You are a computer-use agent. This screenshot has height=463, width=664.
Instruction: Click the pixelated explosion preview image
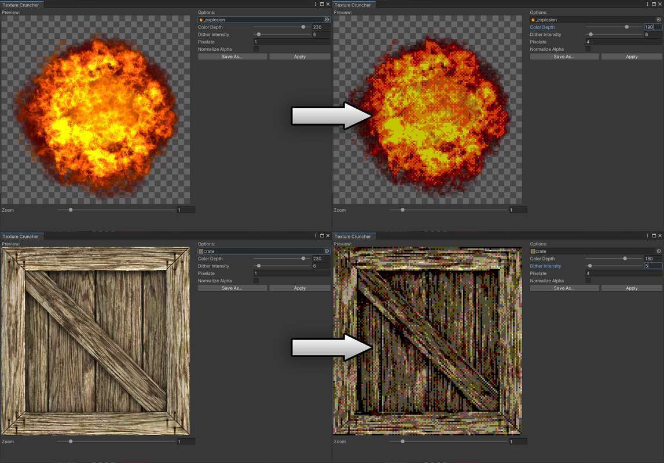point(427,110)
